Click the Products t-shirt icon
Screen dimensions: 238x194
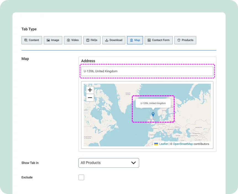coord(179,40)
